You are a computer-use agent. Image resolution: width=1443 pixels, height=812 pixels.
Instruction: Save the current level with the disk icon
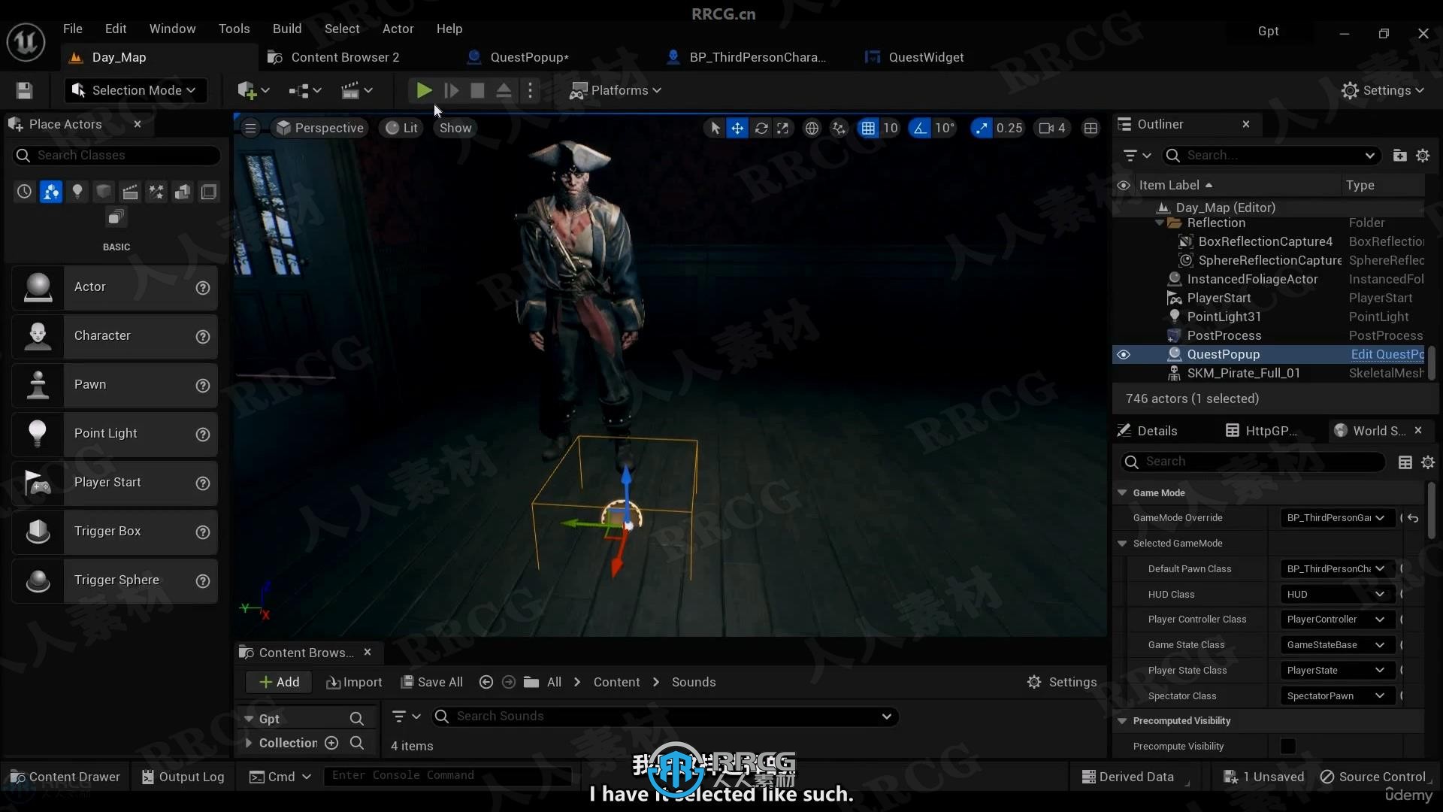[x=24, y=90]
